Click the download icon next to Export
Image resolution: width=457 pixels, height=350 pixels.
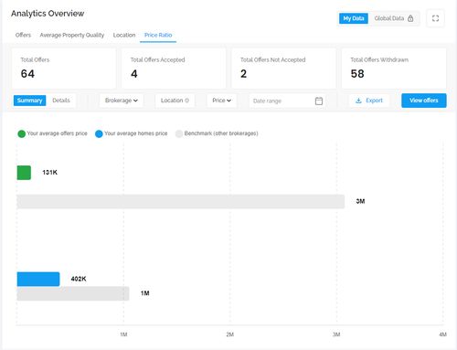tap(358, 101)
